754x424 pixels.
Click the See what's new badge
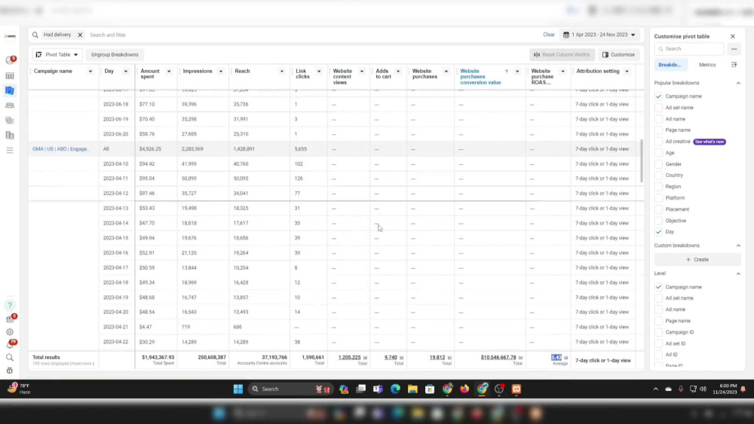pyautogui.click(x=710, y=142)
